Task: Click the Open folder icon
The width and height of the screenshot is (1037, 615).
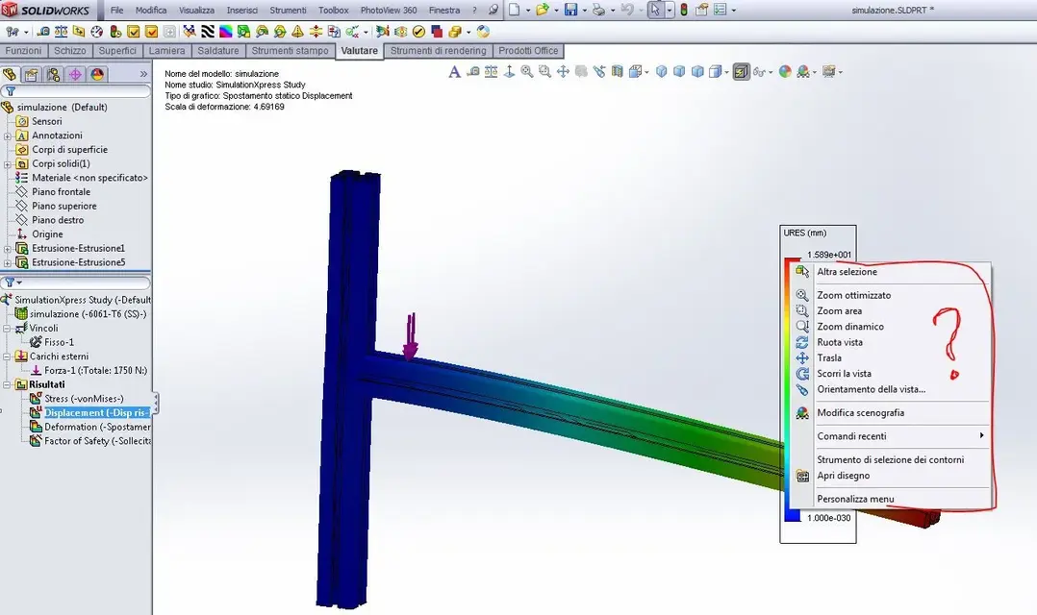Action: coord(543,10)
